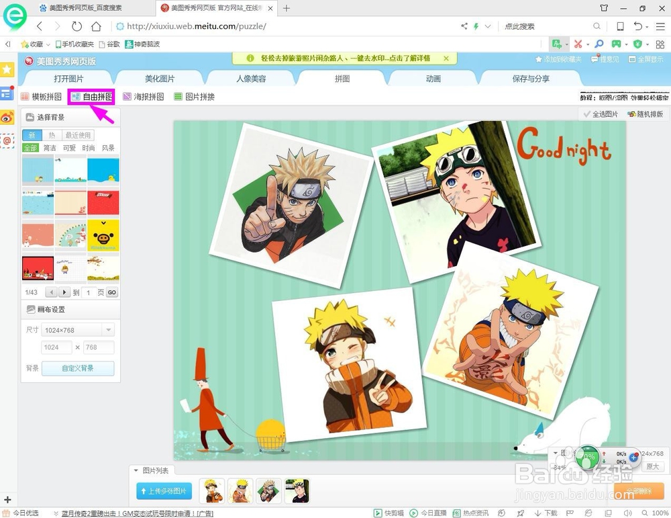Open the mobile phone icon in the toolbar
Image resolution: width=671 pixels, height=518 pixels.
(x=619, y=26)
